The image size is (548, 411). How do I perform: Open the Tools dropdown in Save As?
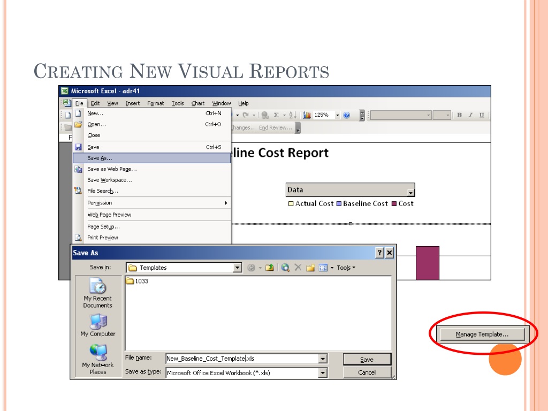(346, 268)
